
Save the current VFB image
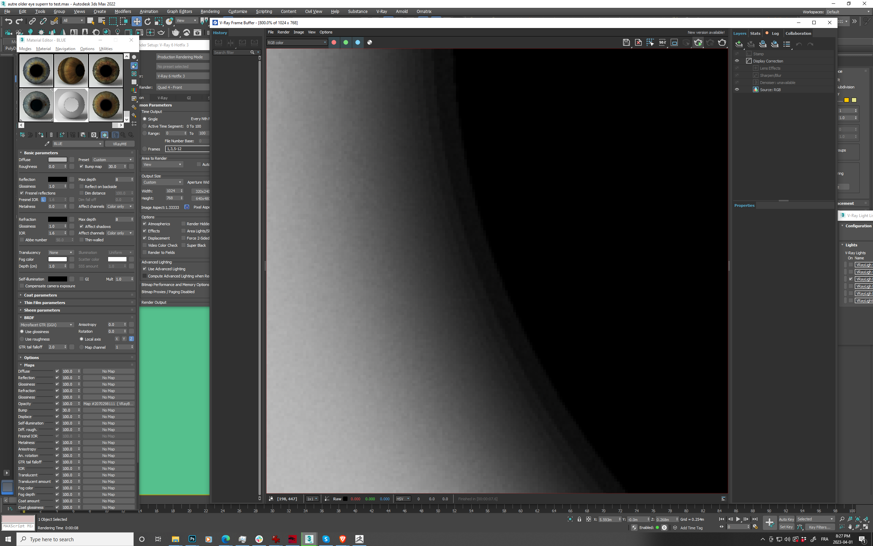click(x=626, y=43)
